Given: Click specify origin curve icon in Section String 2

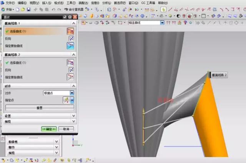Looking at the screenshot, I should [x=70, y=77].
